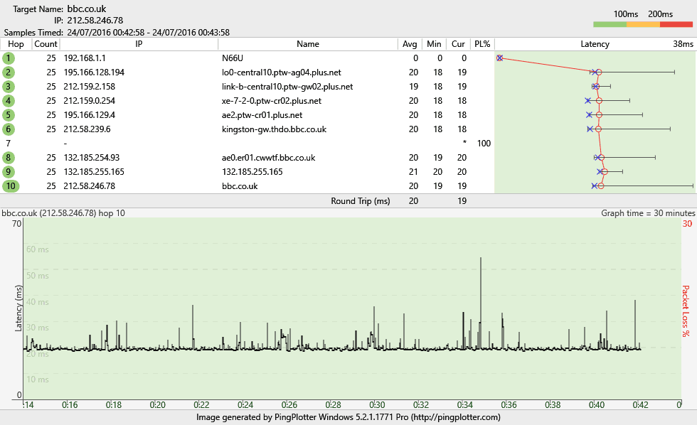Sort by the PL% column header

(x=481, y=43)
